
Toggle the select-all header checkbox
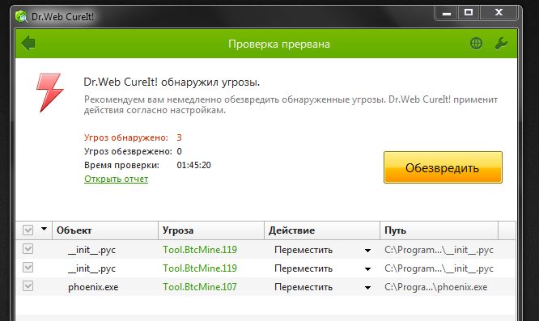(28, 230)
